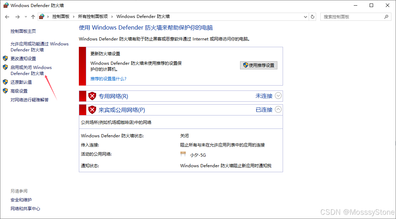
Task: Click network name 小夕-5G
Action: (x=198, y=155)
